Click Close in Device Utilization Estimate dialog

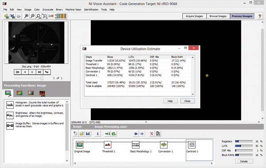pyautogui.click(x=188, y=101)
